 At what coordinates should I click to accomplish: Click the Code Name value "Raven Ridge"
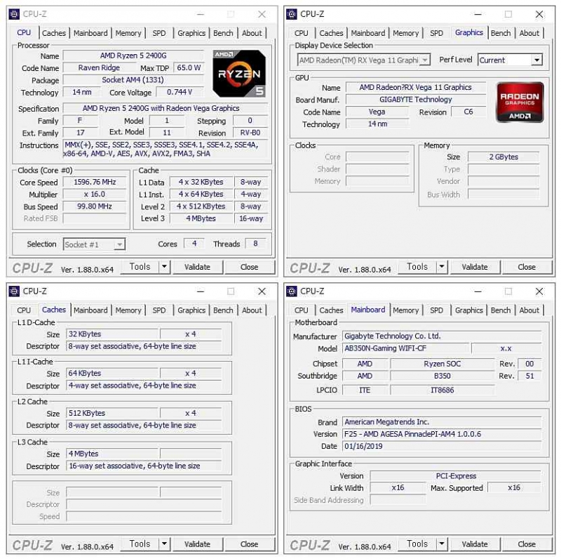pos(99,67)
